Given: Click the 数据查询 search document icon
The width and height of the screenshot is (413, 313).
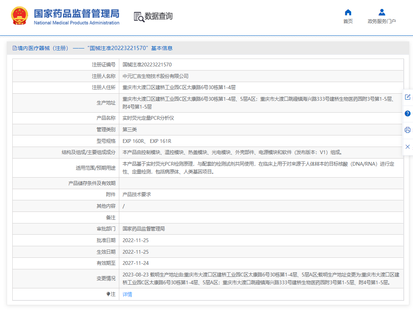Looking at the screenshot, I should [x=139, y=17].
